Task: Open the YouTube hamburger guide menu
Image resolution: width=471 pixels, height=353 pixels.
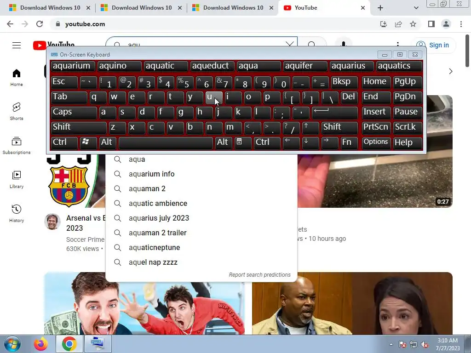Action: pos(17,45)
